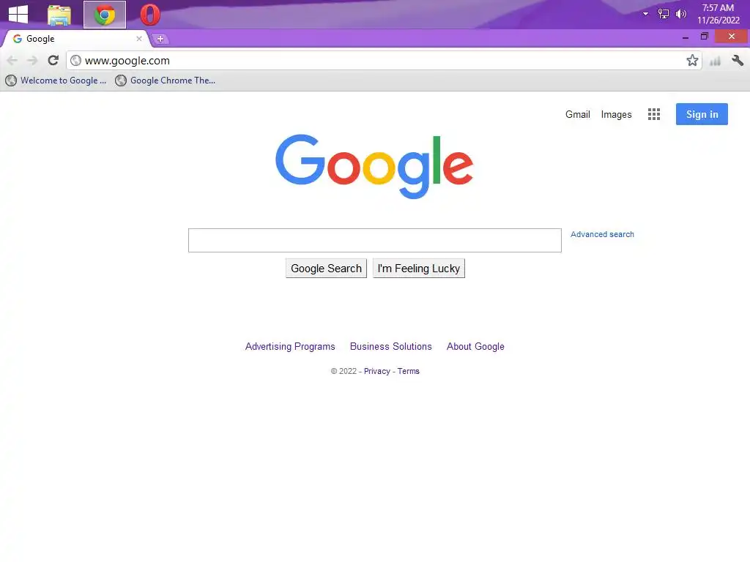Viewport: 750px width, 562px height.
Task: Open the network status tray icon
Action: (664, 14)
